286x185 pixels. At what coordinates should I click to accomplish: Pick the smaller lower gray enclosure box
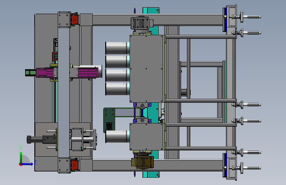(146, 137)
